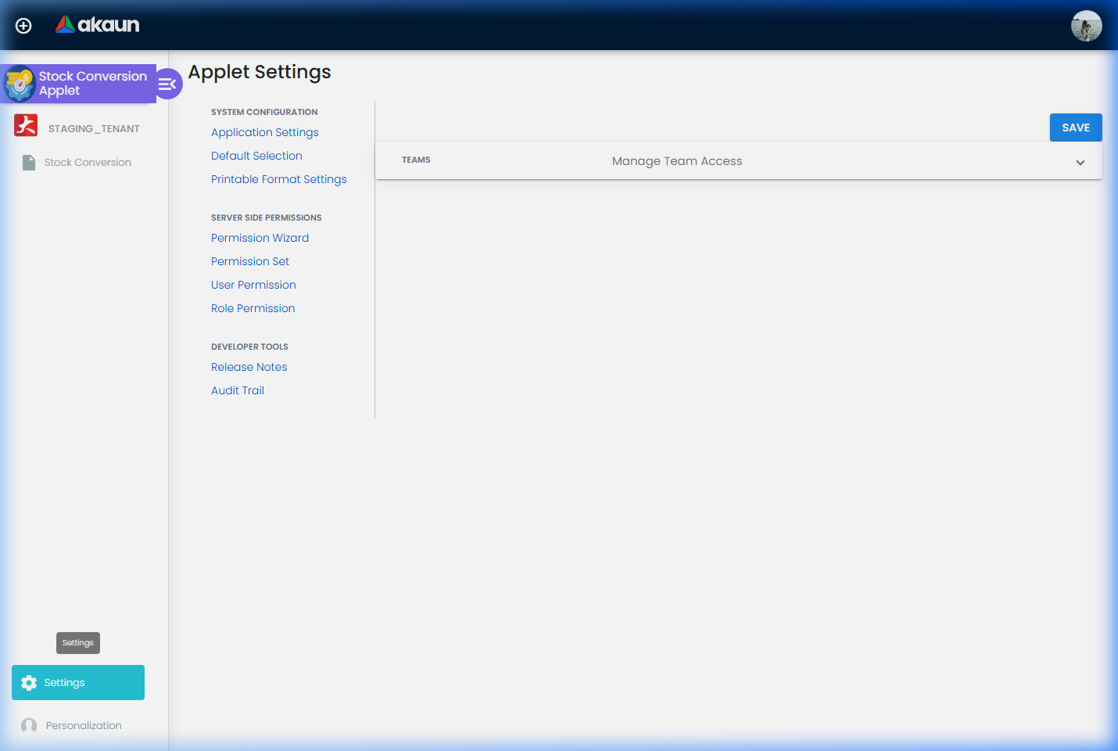Open Application Settings
Screen dimensions: 1118x751
264,131
